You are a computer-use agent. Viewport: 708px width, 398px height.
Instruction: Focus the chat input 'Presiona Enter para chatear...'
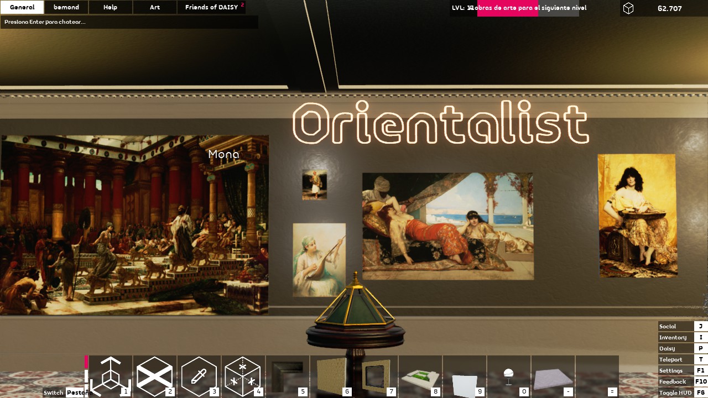click(x=129, y=22)
